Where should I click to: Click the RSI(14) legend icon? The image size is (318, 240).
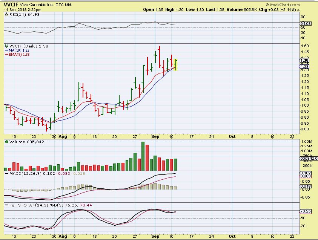[6, 15]
